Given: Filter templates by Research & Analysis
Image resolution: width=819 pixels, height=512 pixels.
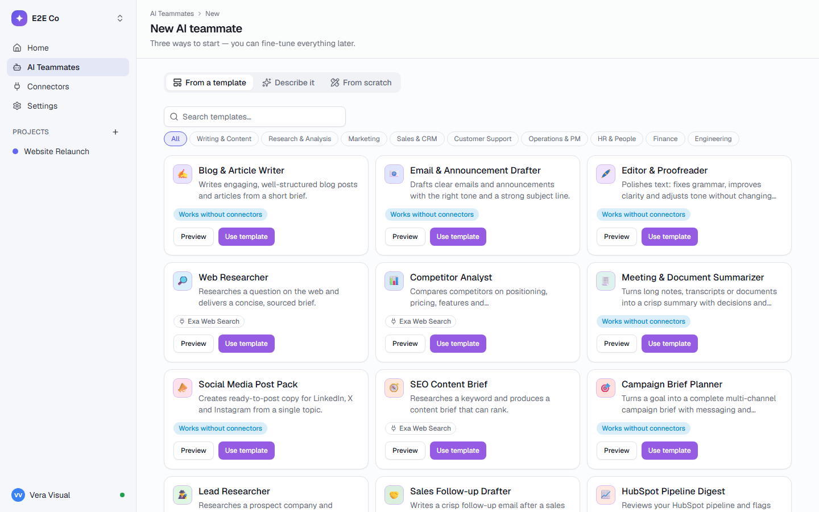Looking at the screenshot, I should [x=300, y=139].
